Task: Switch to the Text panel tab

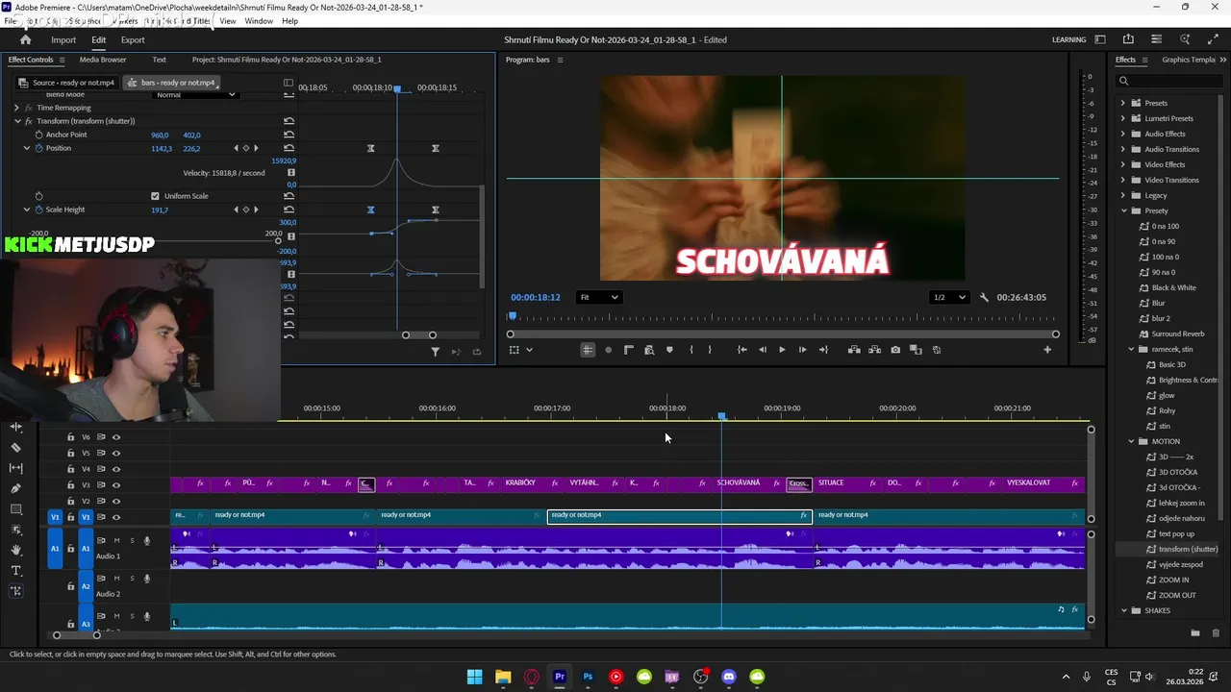Action: pos(160,60)
